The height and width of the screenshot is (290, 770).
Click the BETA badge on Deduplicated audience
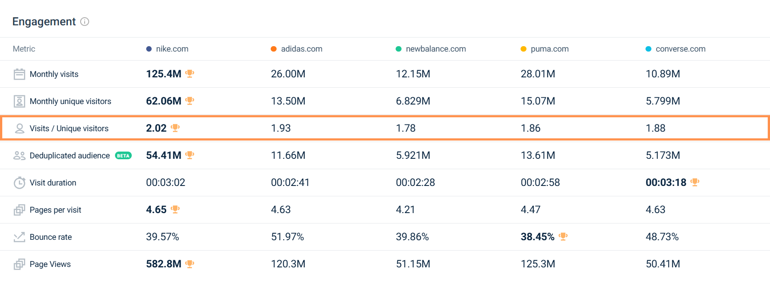click(123, 156)
